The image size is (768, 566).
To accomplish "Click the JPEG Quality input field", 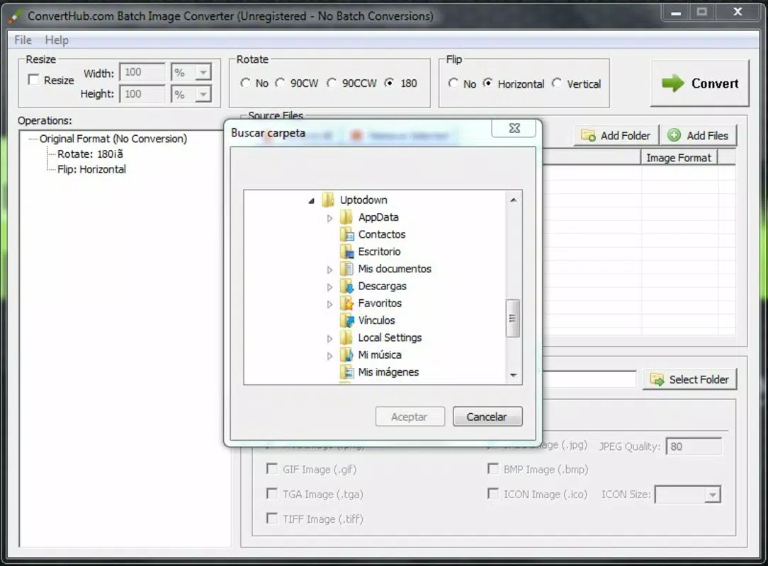I will (694, 446).
